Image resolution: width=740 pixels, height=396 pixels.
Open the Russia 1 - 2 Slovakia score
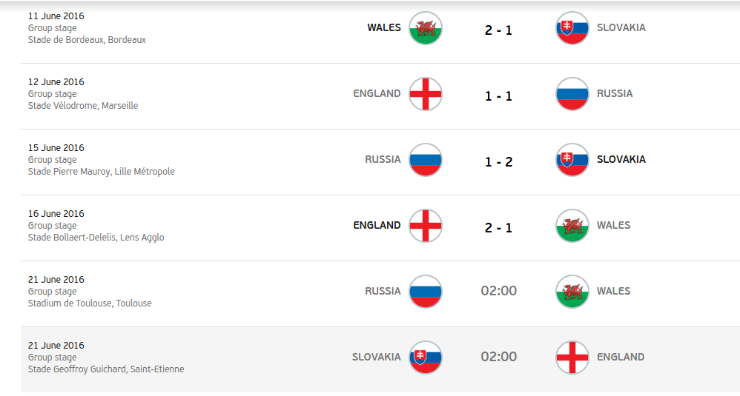pyautogui.click(x=498, y=162)
